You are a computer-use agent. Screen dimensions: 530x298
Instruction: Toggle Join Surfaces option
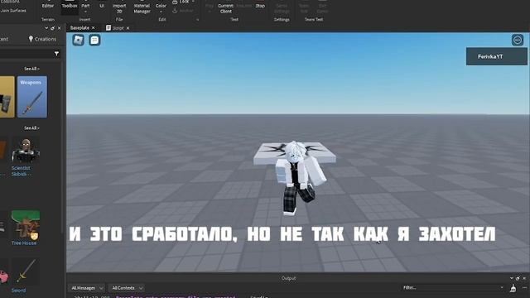13,11
